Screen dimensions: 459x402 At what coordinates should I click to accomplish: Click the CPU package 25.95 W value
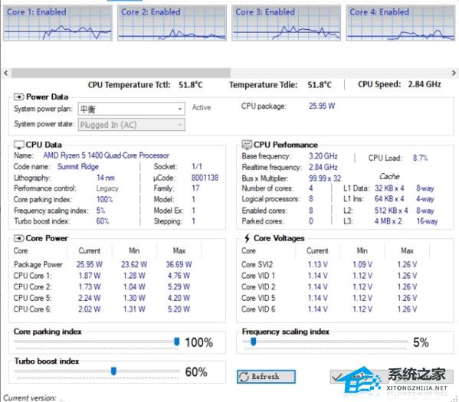click(x=322, y=106)
